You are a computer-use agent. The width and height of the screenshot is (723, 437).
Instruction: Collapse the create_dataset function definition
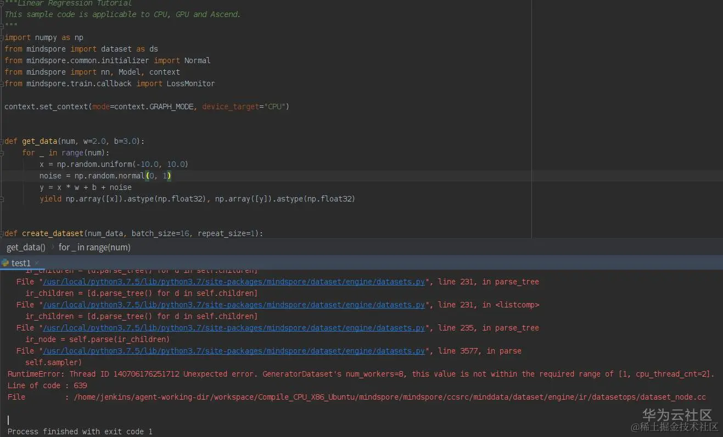click(2, 233)
